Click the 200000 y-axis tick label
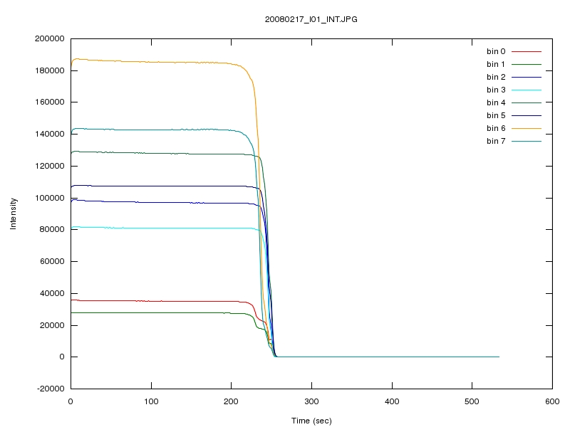The width and height of the screenshot is (570, 427). point(49,38)
